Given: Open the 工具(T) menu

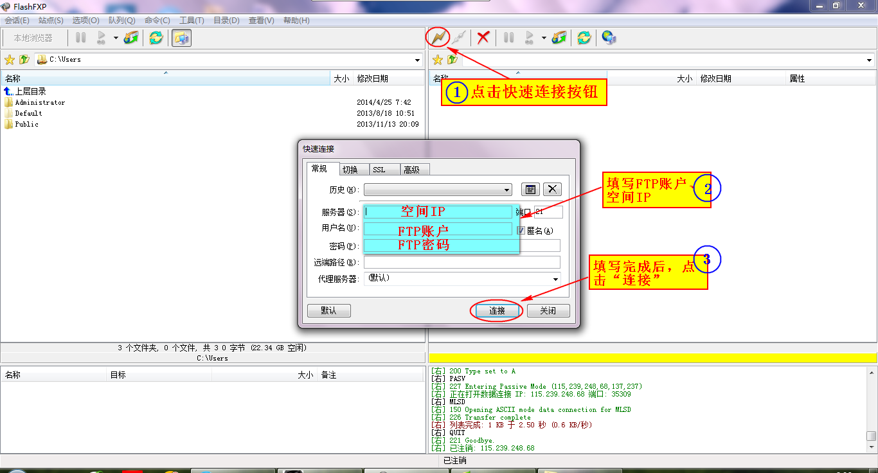Looking at the screenshot, I should pos(192,21).
